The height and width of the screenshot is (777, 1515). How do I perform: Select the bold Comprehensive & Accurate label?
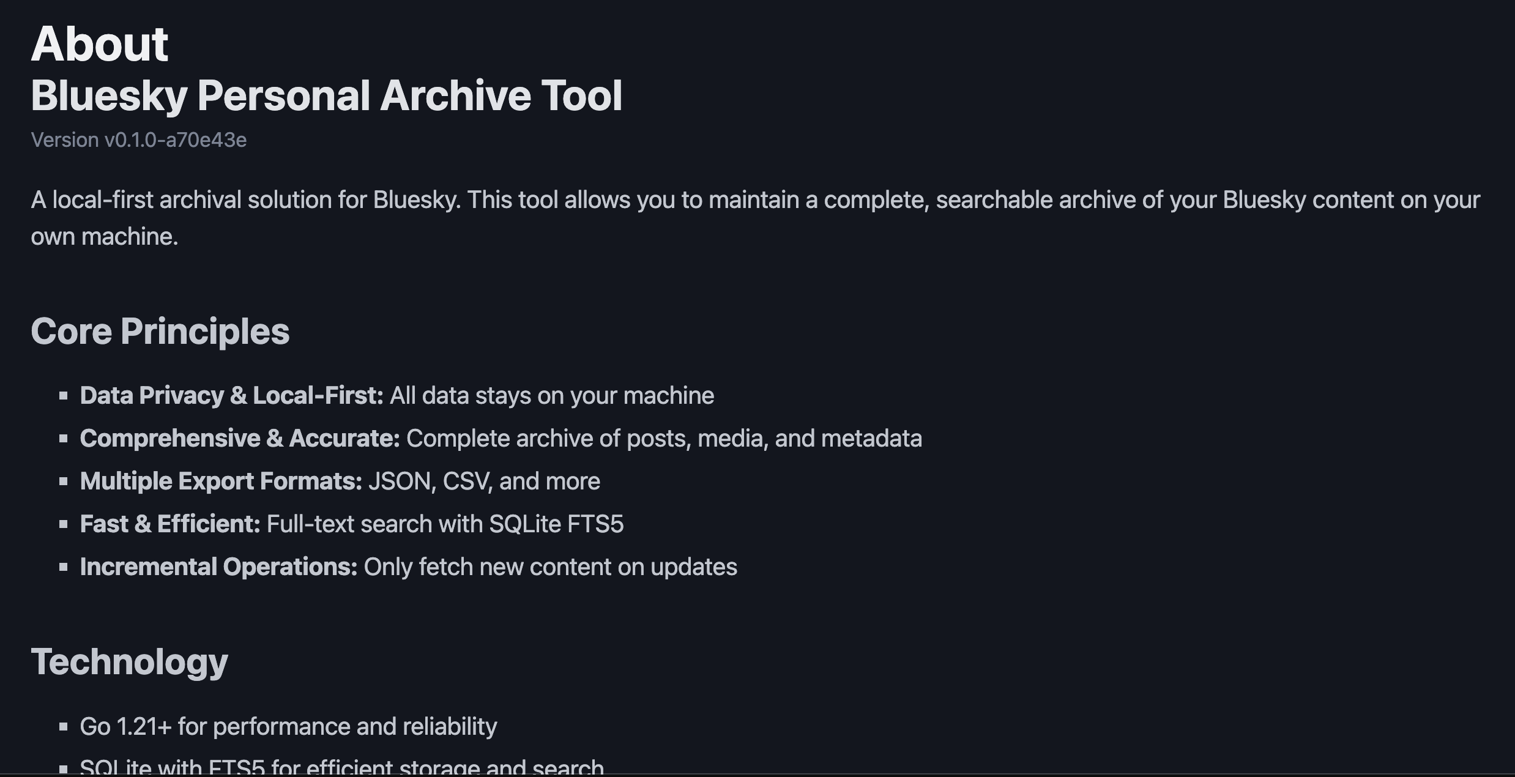[239, 439]
